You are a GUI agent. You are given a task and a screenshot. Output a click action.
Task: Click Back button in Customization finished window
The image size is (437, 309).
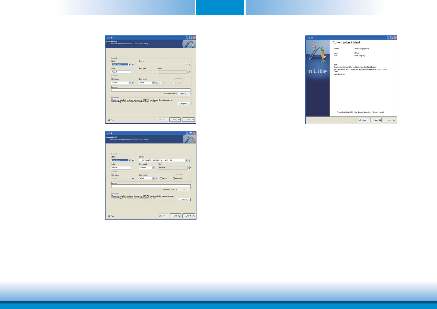coord(364,120)
